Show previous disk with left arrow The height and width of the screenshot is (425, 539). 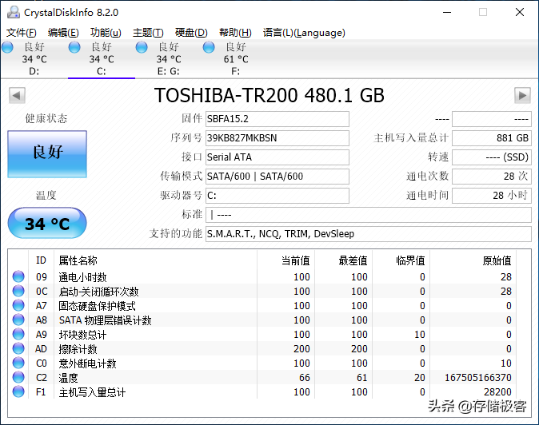pos(17,95)
